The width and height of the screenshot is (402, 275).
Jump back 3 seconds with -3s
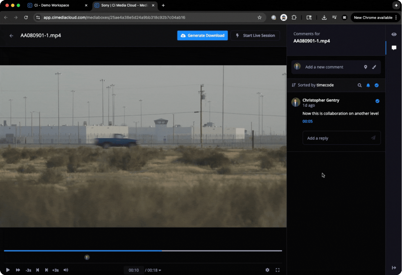[x=28, y=270]
